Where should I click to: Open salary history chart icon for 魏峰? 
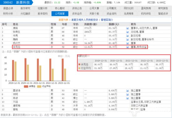click(x=128, y=39)
